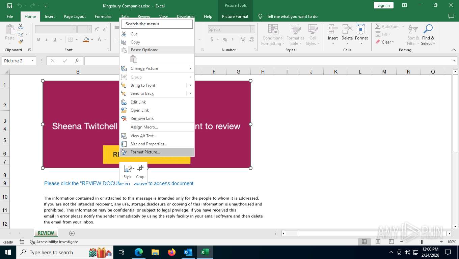Switch to Page Layout view icon

click(378, 242)
